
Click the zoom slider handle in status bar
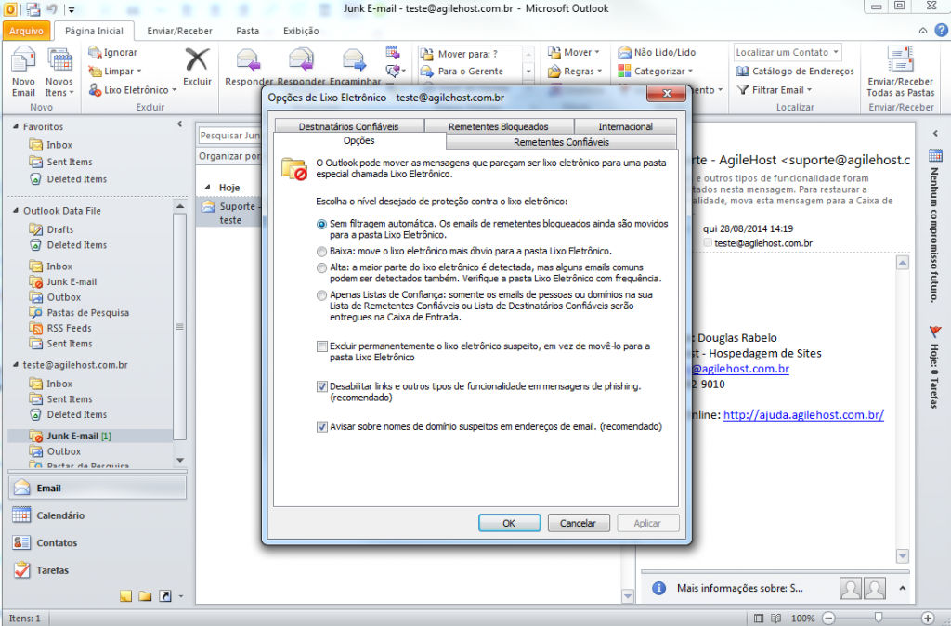click(878, 619)
